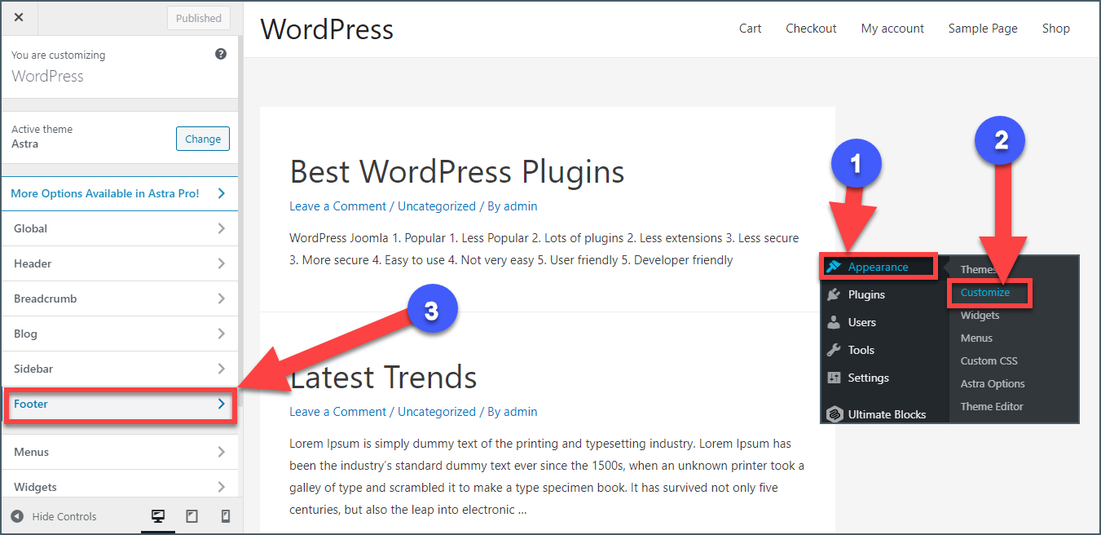Select Customize in the Appearance submenu
The height and width of the screenshot is (535, 1101).
[x=985, y=292]
